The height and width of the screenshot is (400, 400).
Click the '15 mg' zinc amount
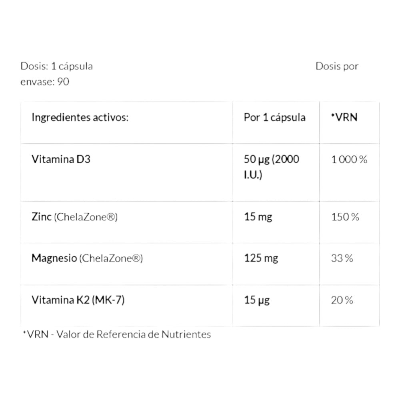pos(258,217)
